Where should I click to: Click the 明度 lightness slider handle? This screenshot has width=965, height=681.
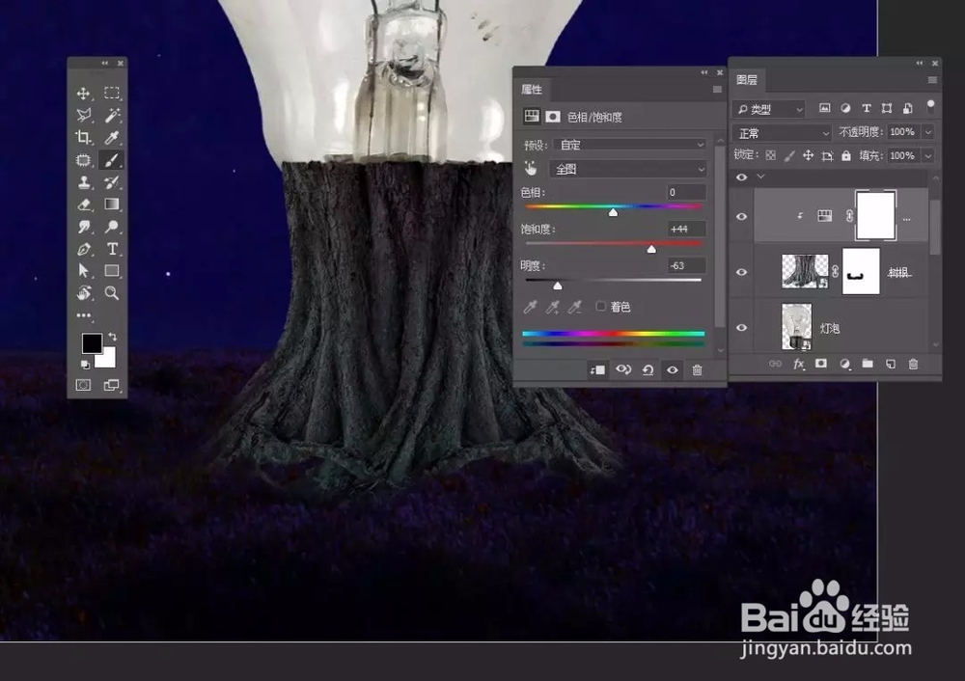[x=558, y=286]
